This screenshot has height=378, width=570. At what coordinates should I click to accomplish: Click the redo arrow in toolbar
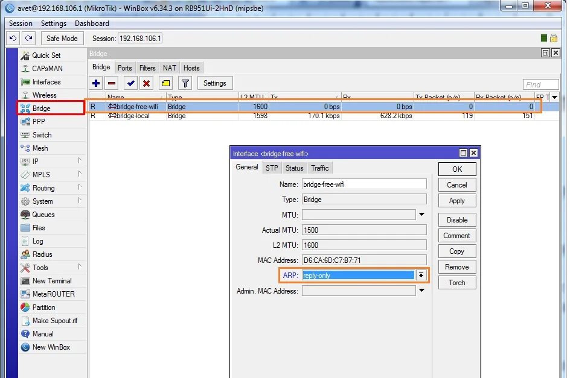(29, 38)
